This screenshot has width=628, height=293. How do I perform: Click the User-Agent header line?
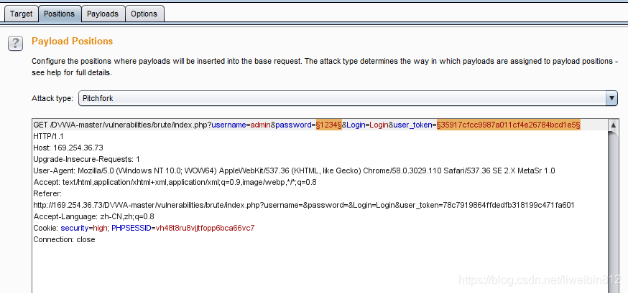(x=294, y=170)
